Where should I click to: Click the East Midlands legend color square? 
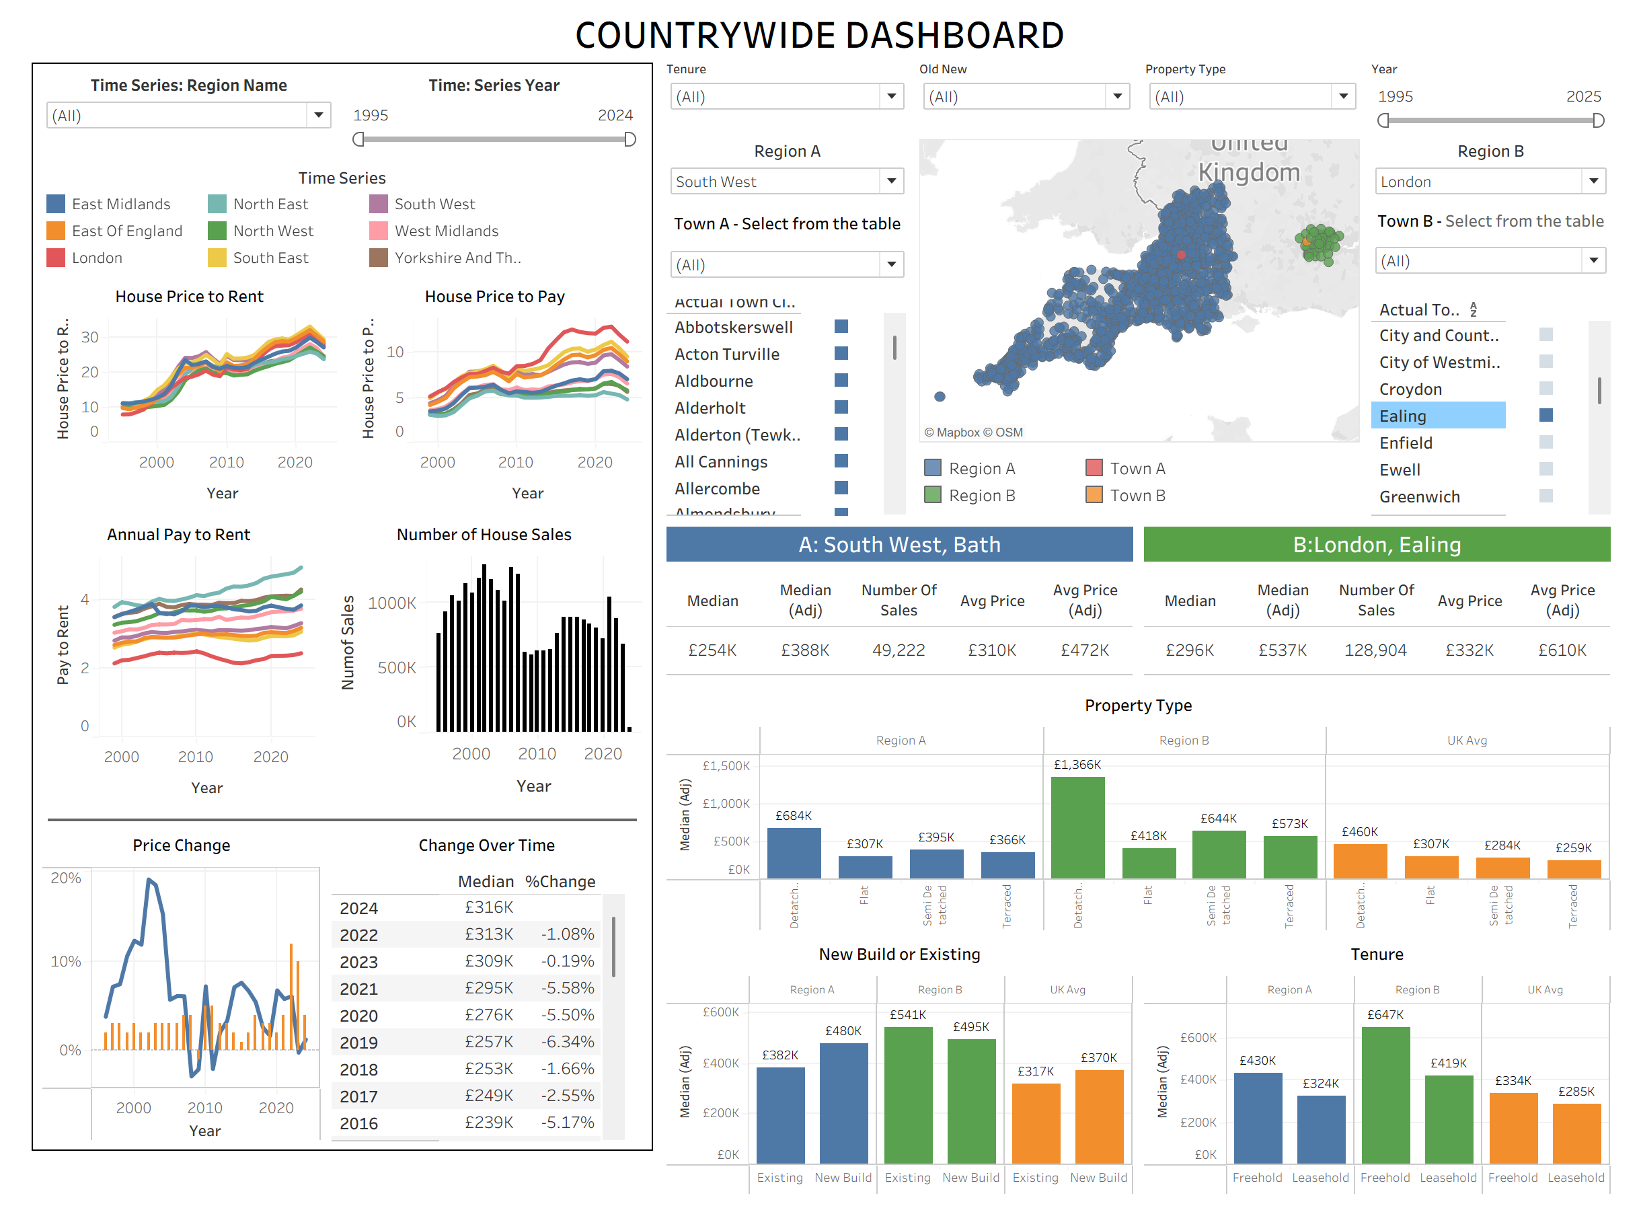point(56,204)
